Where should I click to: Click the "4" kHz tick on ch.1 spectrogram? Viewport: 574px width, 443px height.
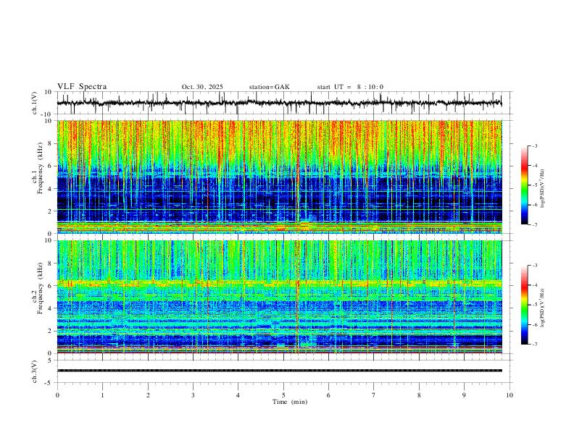tap(49, 189)
